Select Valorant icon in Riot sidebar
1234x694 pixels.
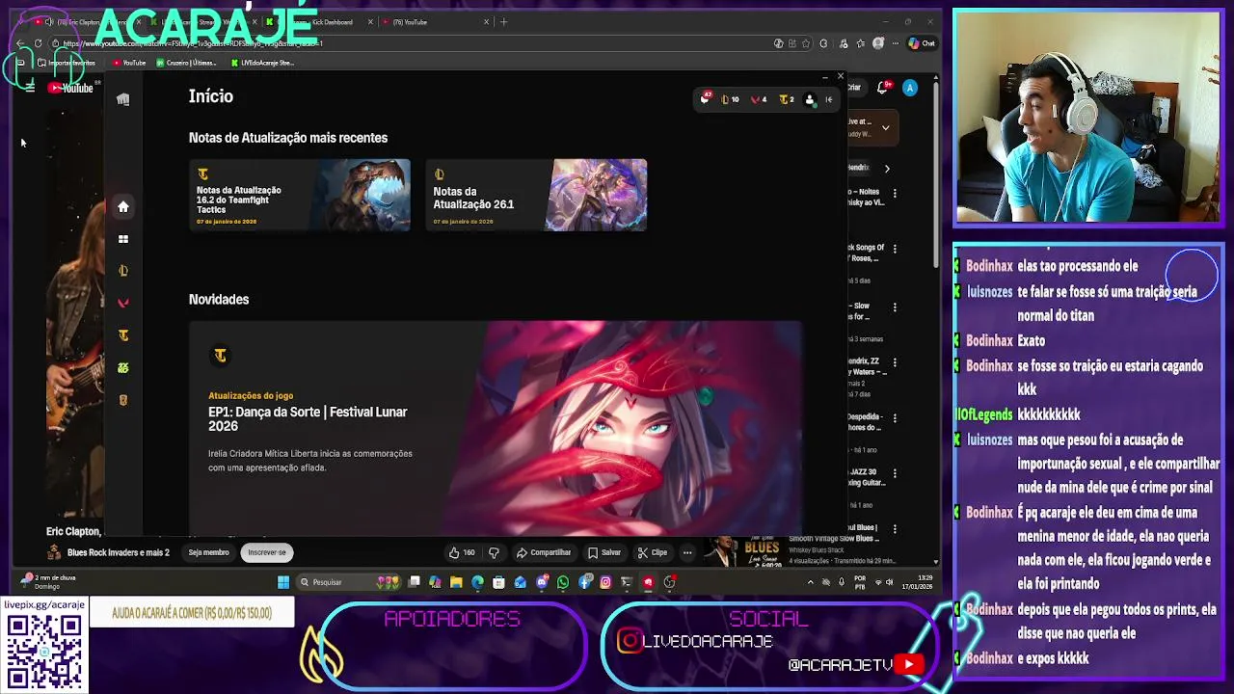(x=123, y=303)
